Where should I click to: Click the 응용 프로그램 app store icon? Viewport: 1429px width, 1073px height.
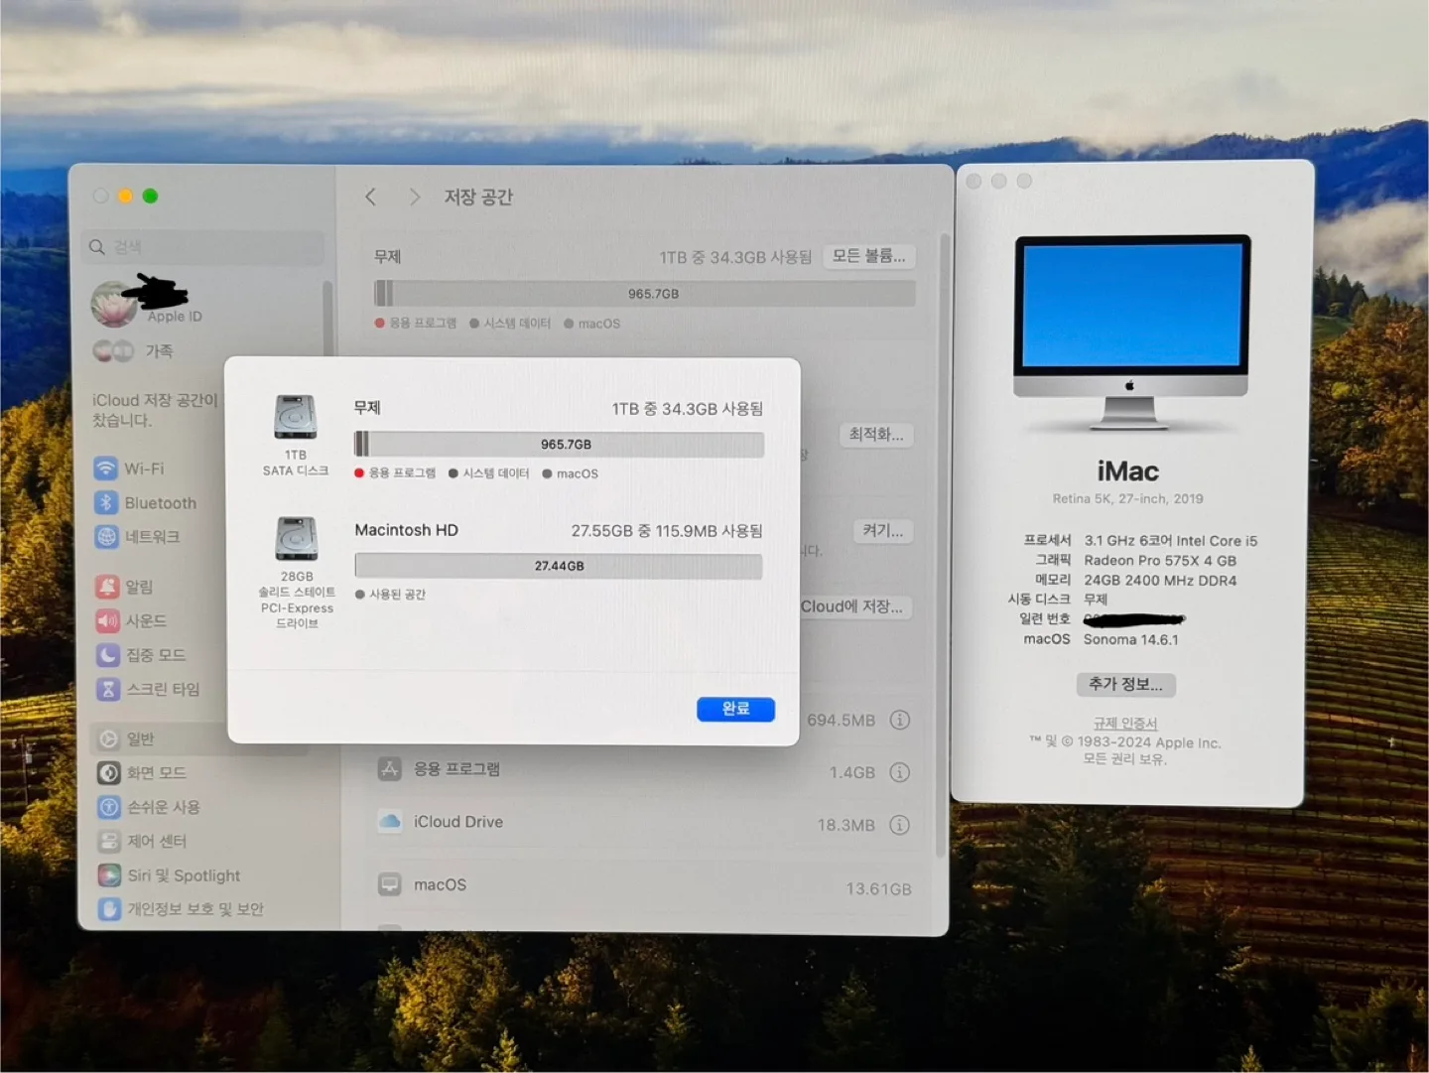pos(389,768)
